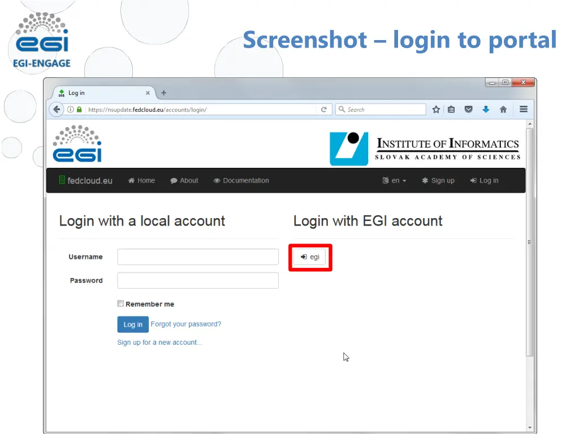Click the scrollbar up arrow
This screenshot has width=579, height=434.
(x=529, y=124)
